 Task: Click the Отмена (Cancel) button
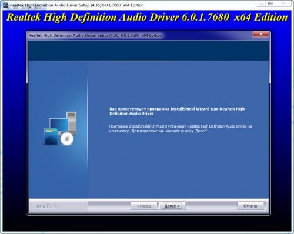(250, 206)
